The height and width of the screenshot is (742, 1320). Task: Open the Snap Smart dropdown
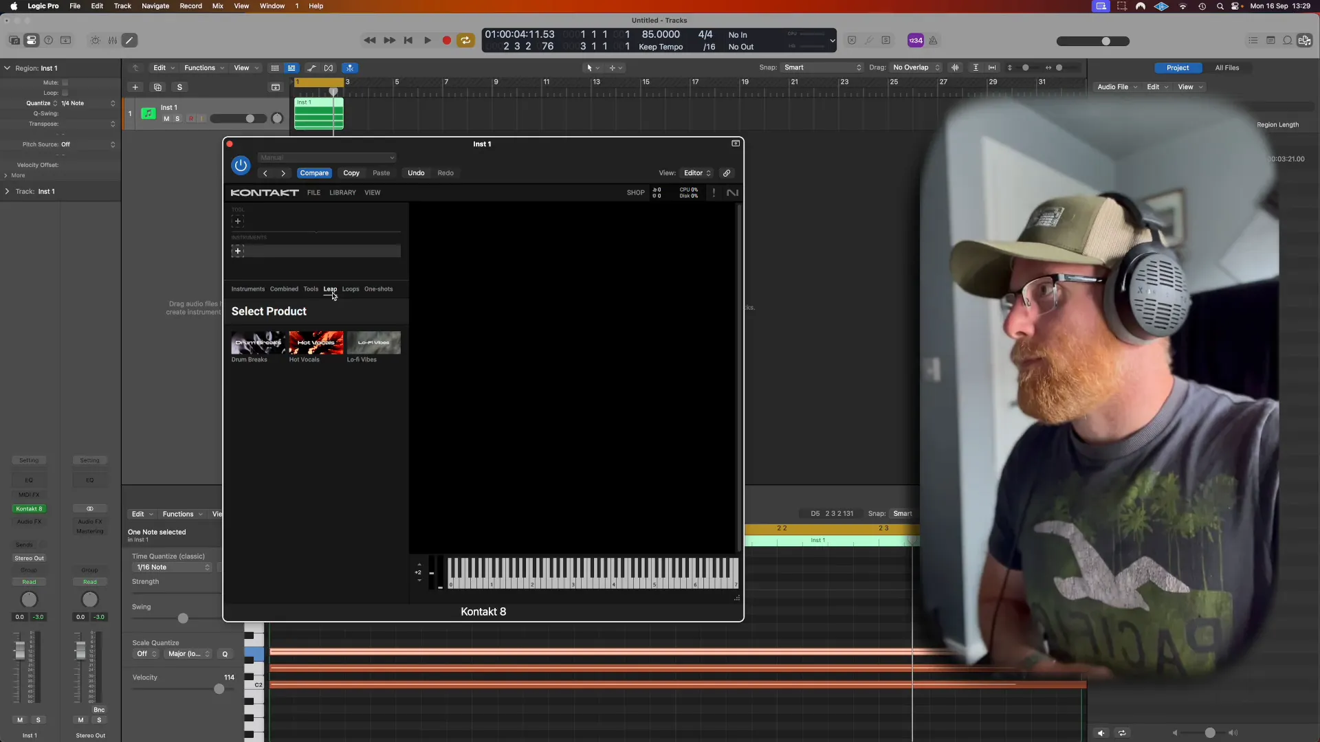(822, 67)
